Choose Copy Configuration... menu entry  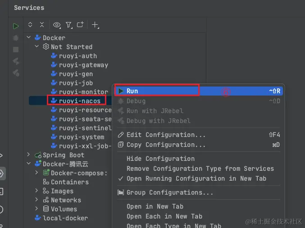pyautogui.click(x=198, y=145)
